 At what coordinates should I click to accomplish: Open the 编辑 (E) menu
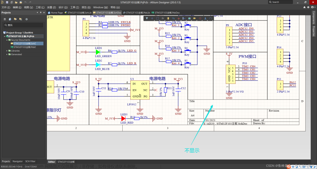(x=17, y=7)
